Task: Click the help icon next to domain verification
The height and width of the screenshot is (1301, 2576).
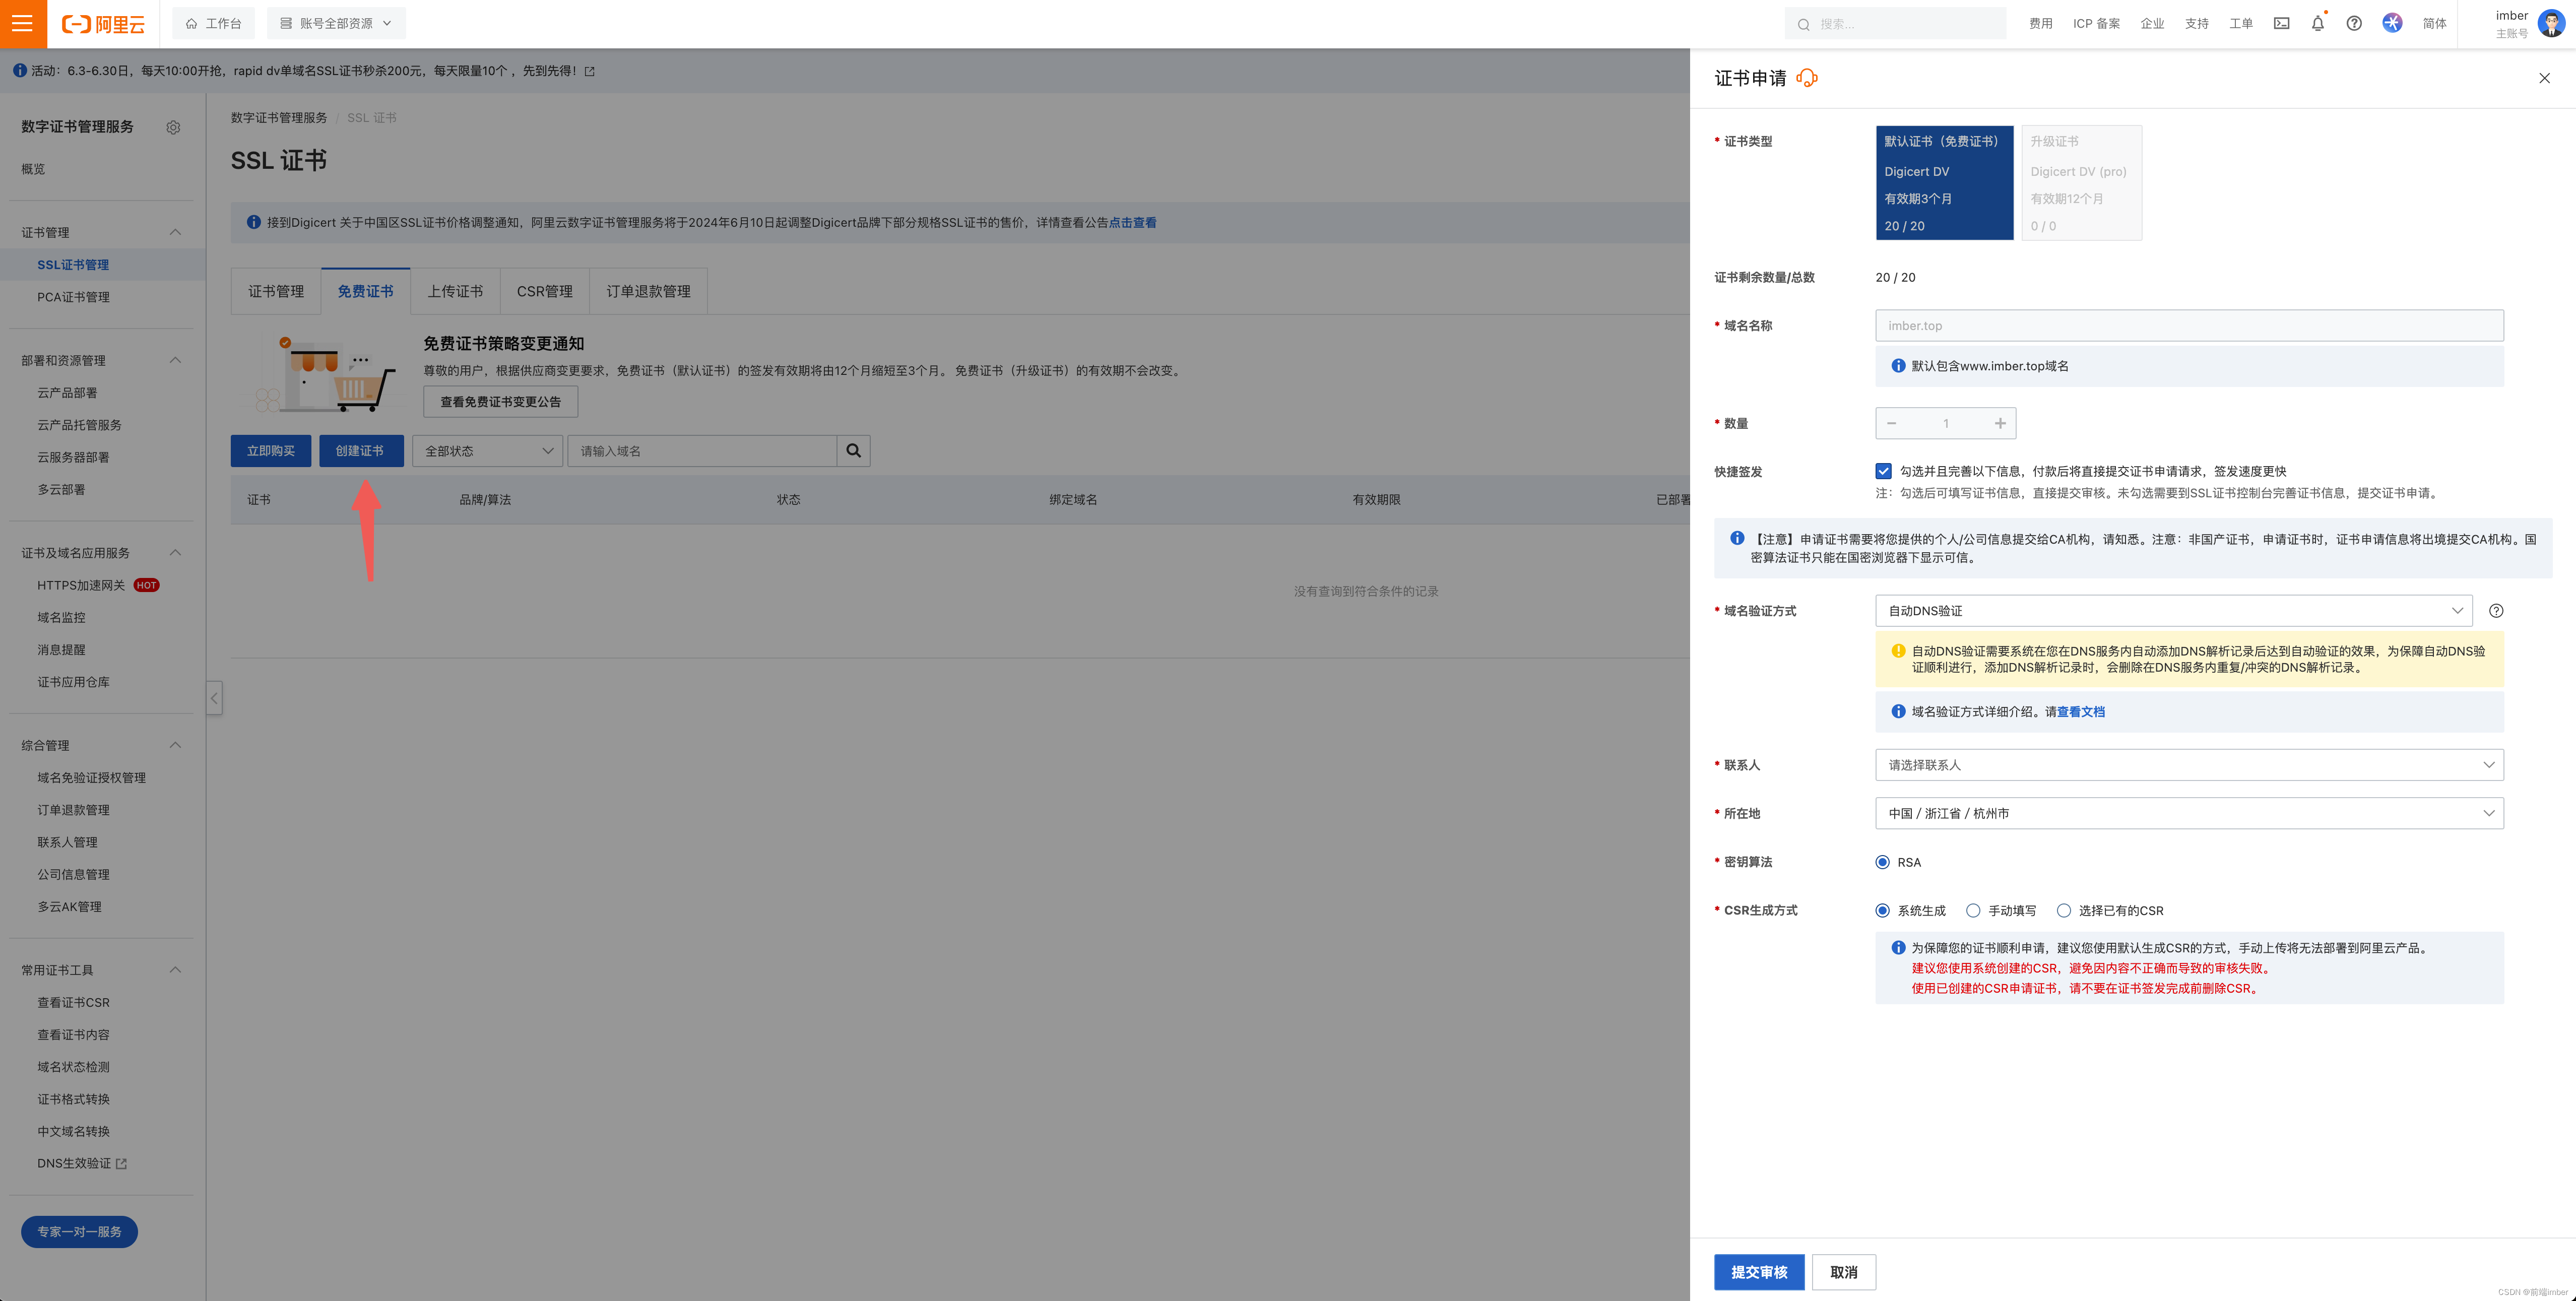Action: pyautogui.click(x=2496, y=611)
